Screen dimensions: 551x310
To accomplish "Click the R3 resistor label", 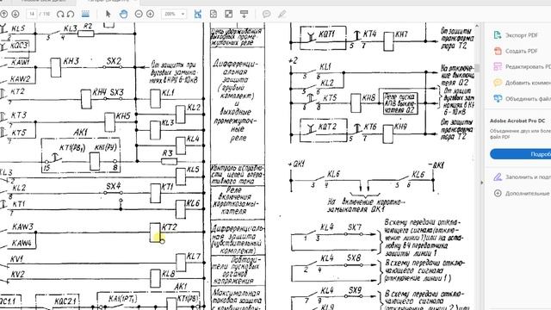I will tap(168, 153).
